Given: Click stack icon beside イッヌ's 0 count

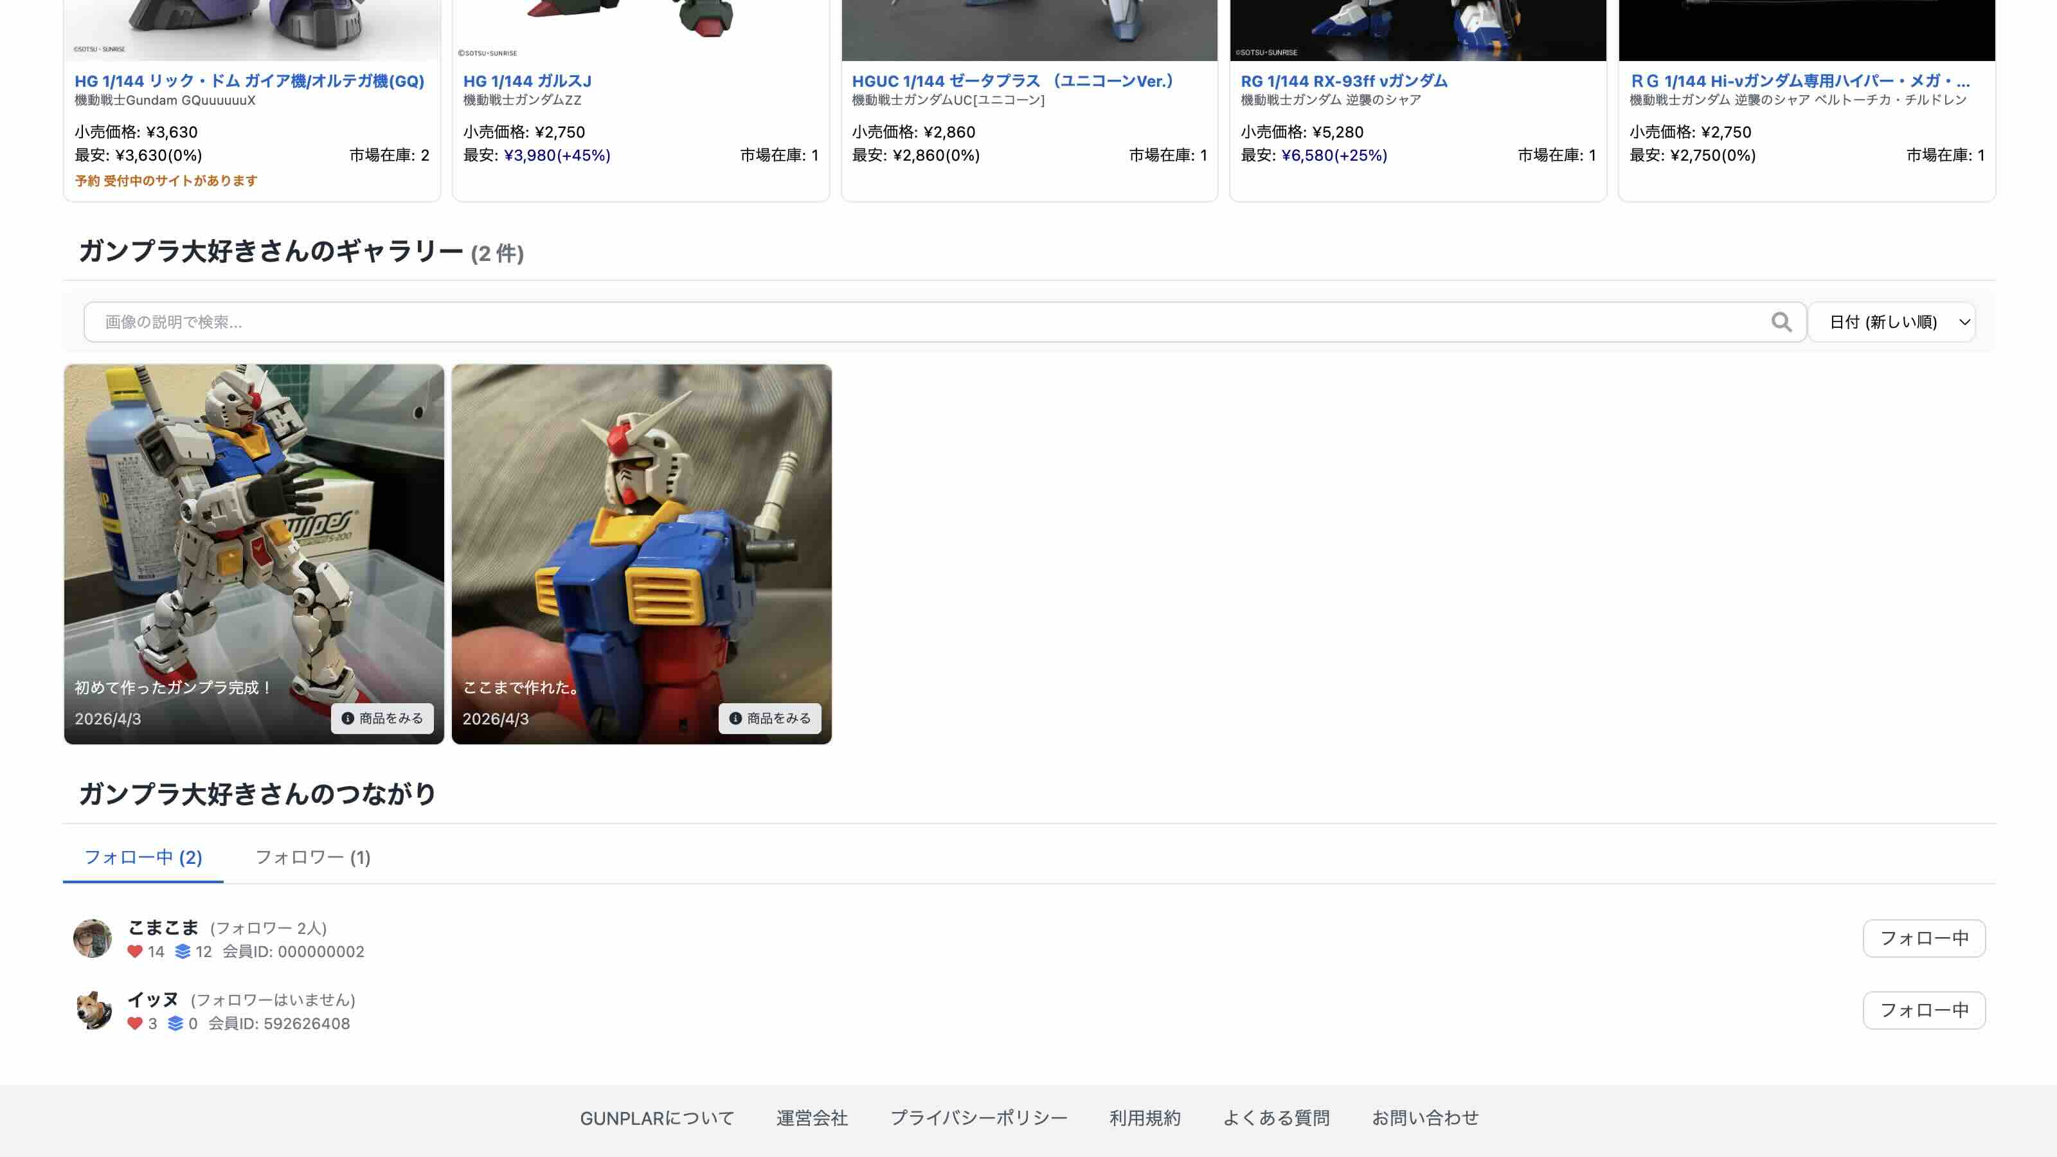Looking at the screenshot, I should [175, 1024].
